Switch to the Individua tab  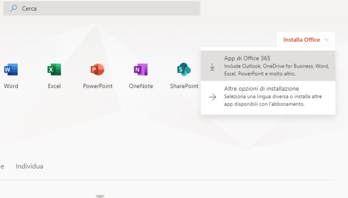[x=29, y=166]
